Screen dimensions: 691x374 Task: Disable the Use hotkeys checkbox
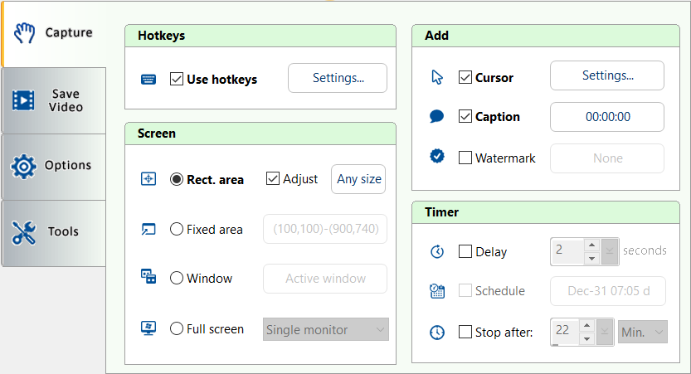point(176,80)
